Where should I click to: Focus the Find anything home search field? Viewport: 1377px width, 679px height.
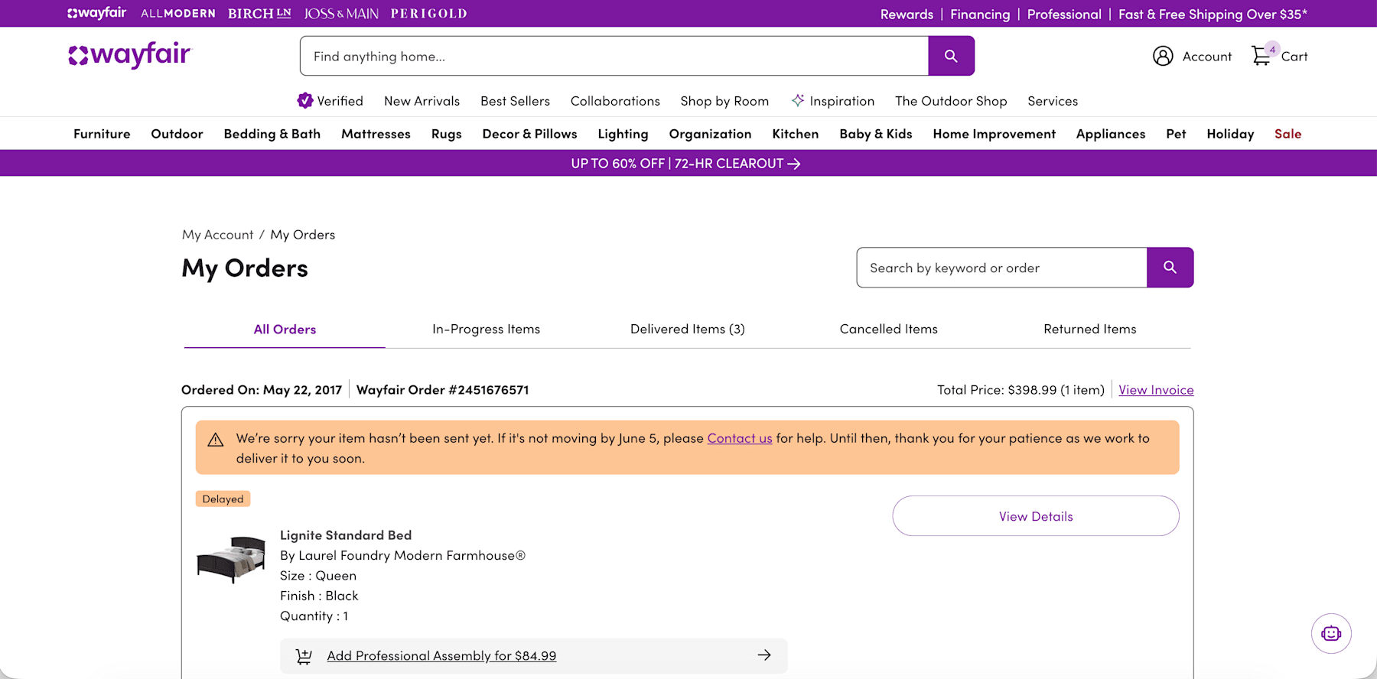[614, 56]
